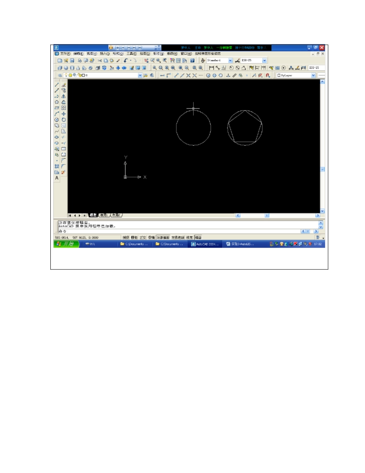
Task: Toggle 正交 ortho mode in status bar
Action: pyautogui.click(x=143, y=238)
